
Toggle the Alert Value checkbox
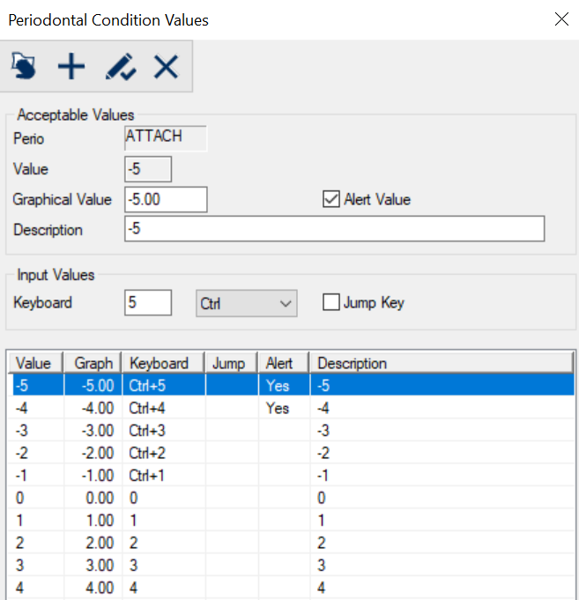[331, 199]
